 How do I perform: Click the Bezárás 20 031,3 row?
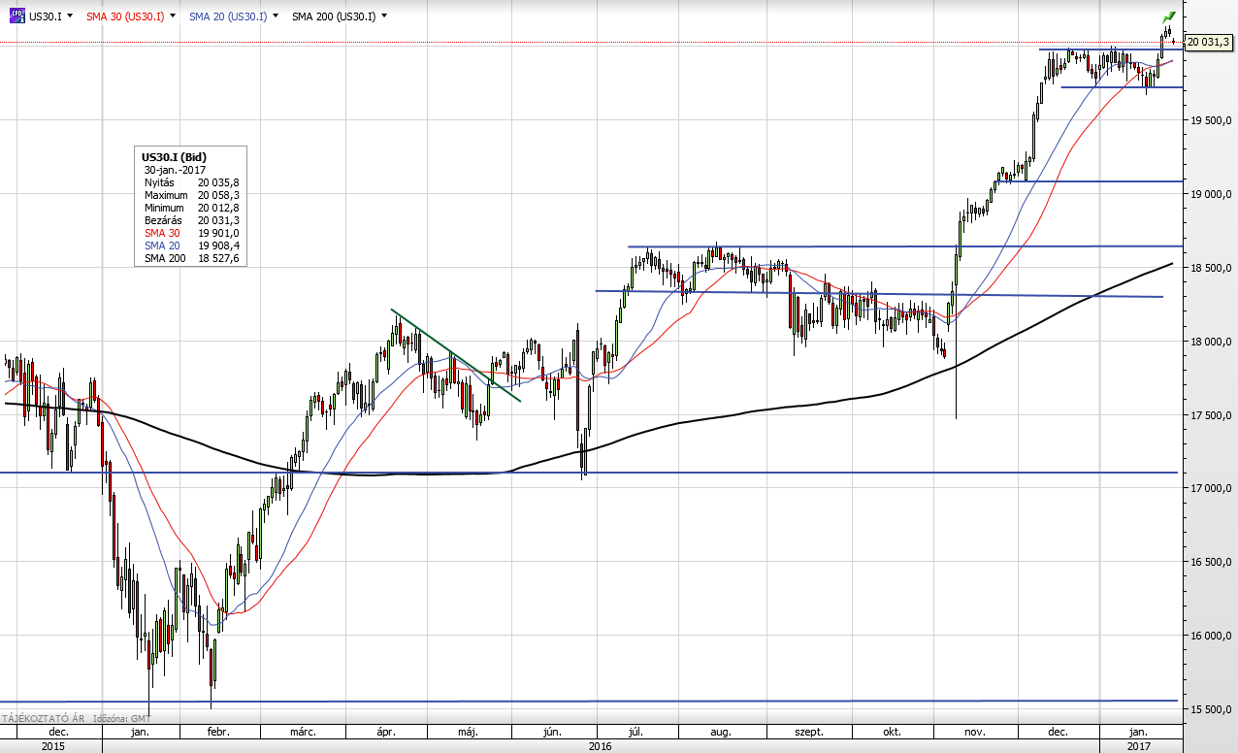click(191, 220)
